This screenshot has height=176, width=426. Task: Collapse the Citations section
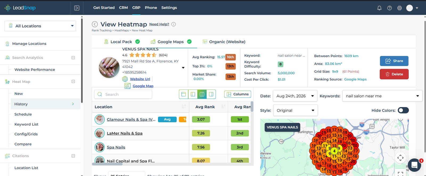(x=73, y=156)
